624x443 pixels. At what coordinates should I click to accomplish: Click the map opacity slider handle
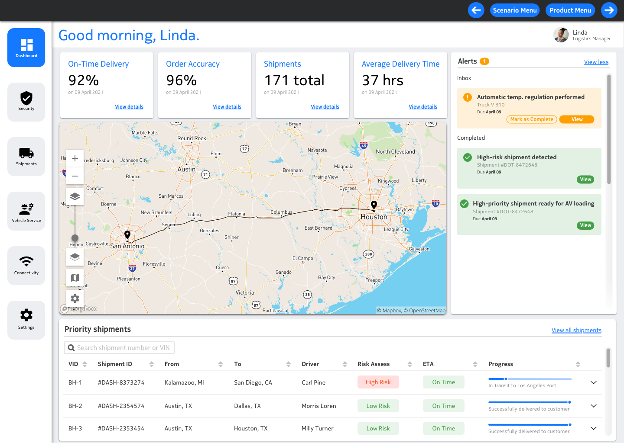(x=75, y=238)
